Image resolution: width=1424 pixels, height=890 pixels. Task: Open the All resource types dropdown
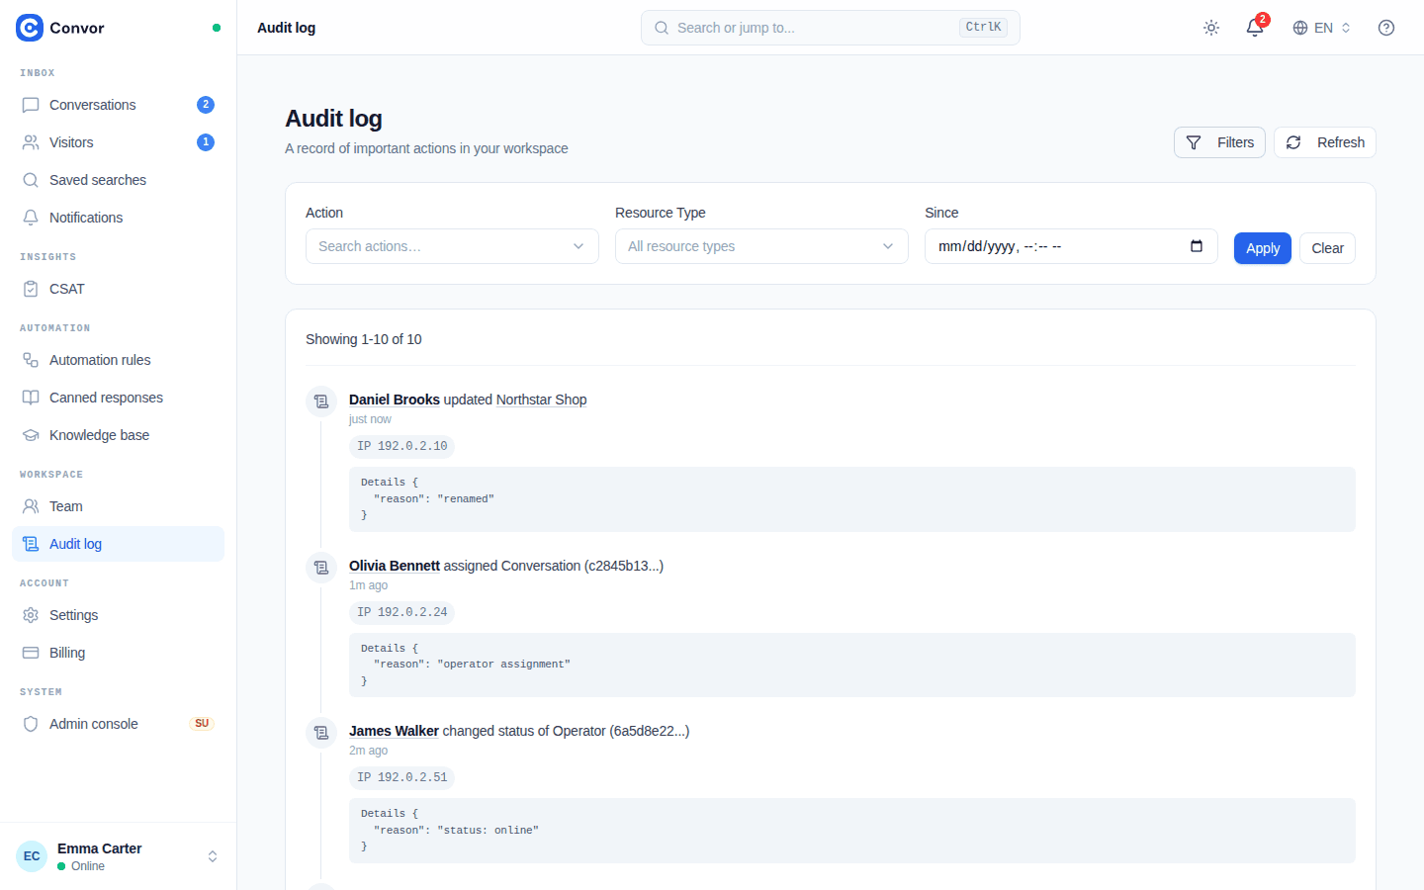[x=761, y=246]
